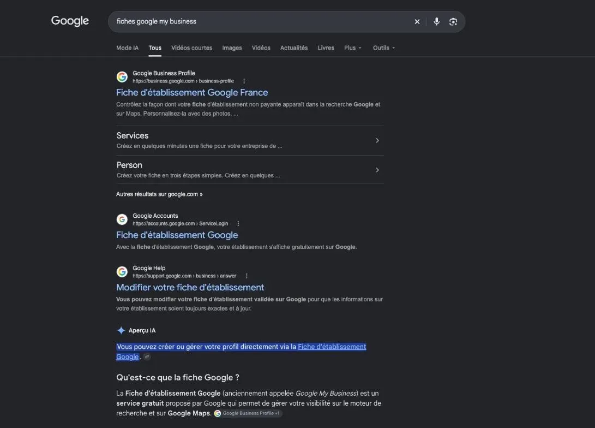The width and height of the screenshot is (595, 428).
Task: Switch to Actualités tab
Action: coord(294,48)
